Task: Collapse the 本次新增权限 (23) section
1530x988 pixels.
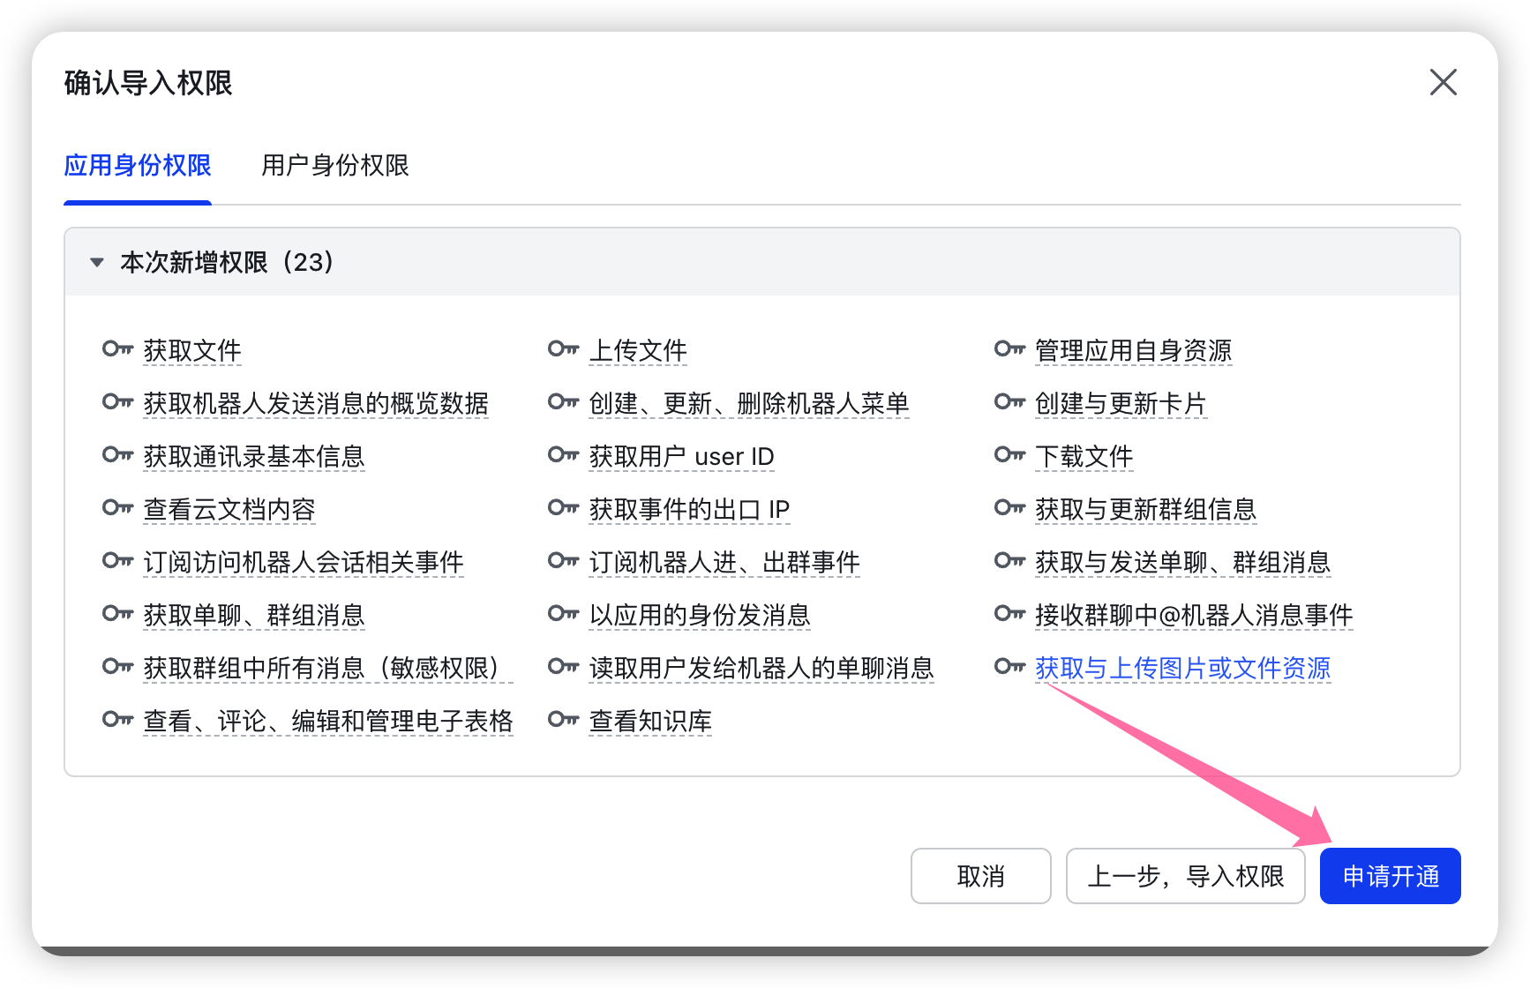Action: click(97, 262)
